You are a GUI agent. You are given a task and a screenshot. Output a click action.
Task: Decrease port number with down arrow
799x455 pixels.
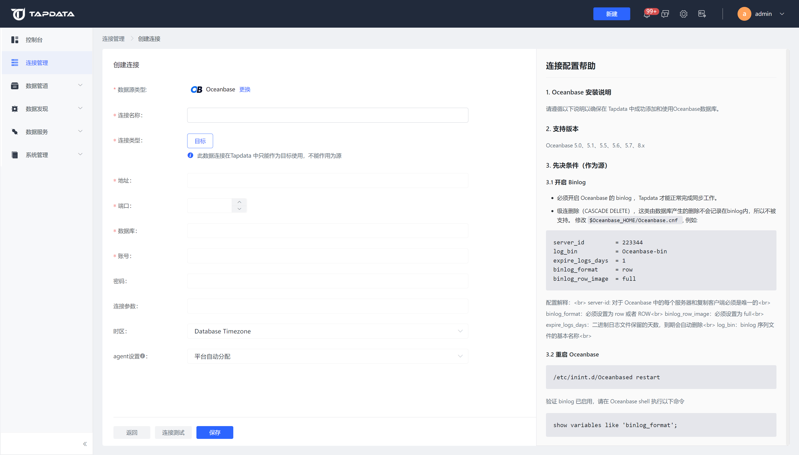pyautogui.click(x=239, y=209)
